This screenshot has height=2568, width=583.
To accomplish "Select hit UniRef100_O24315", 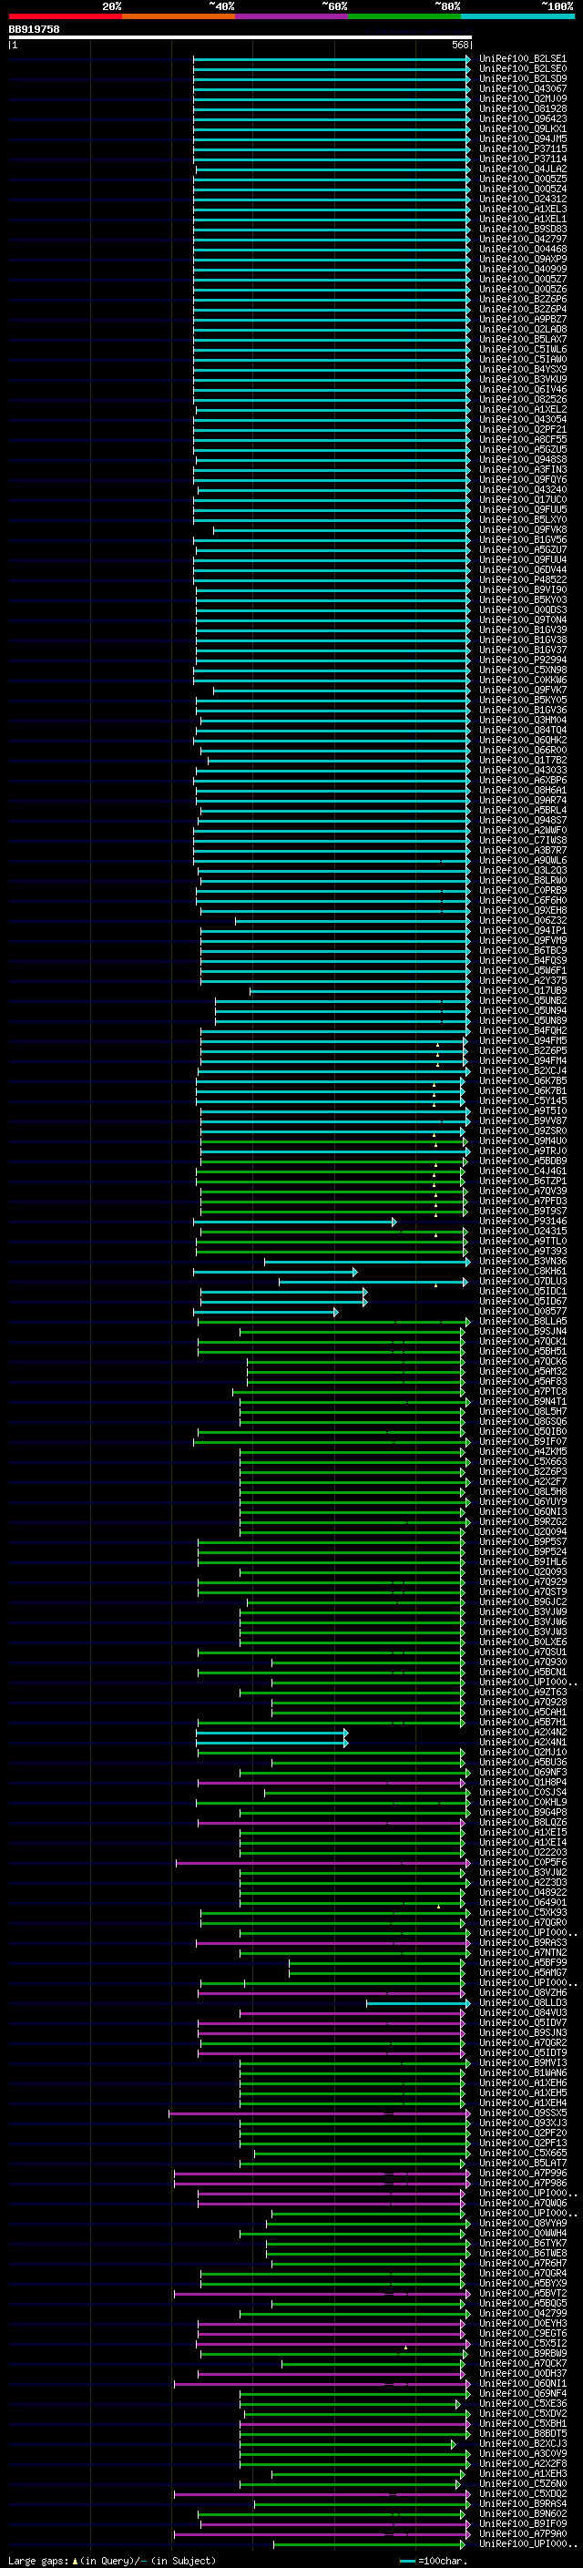I will [x=522, y=1232].
